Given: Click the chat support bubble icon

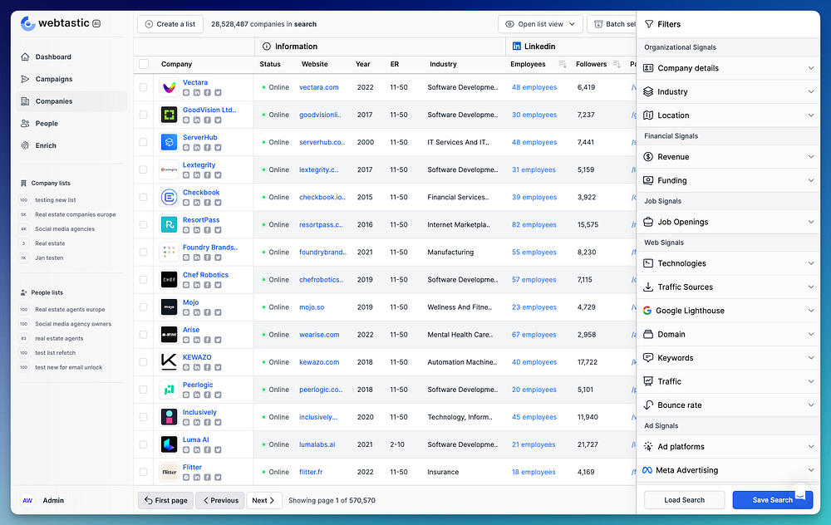Looking at the screenshot, I should [x=799, y=496].
